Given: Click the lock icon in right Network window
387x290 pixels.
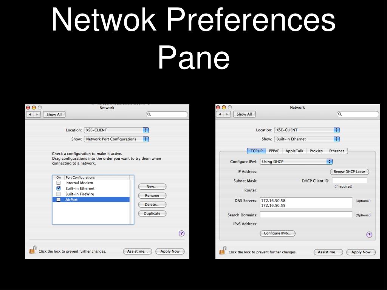Looking at the screenshot, I should pyautogui.click(x=223, y=251).
